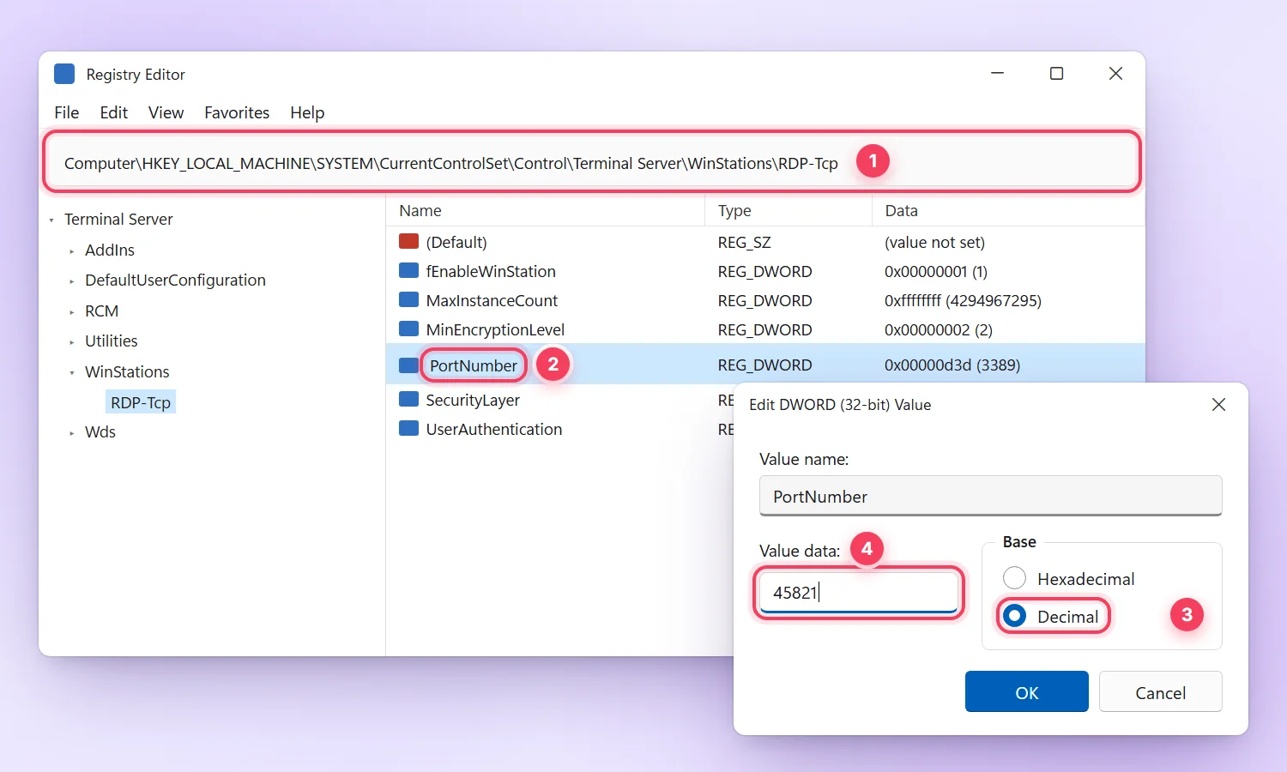Collapse the Terminal Server tree node
Image resolution: width=1287 pixels, height=772 pixels.
point(51,220)
